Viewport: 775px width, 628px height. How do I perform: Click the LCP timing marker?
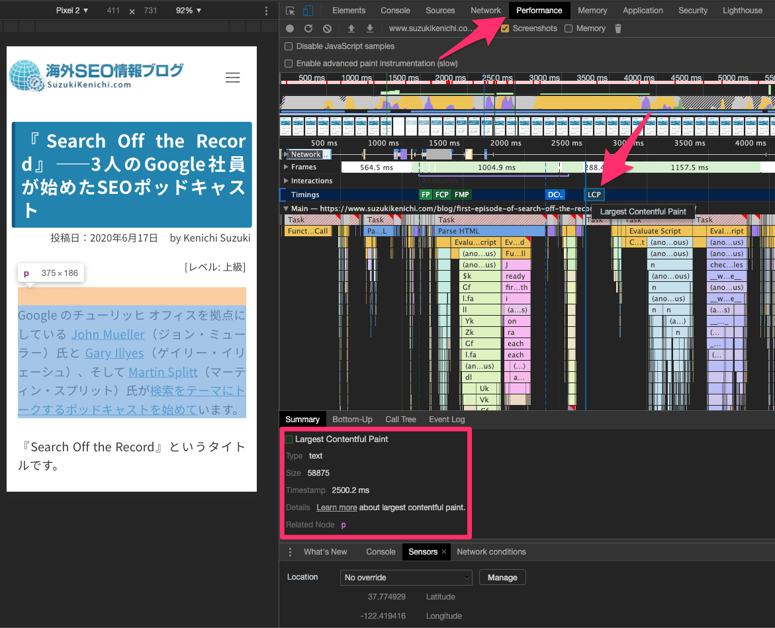coord(594,195)
